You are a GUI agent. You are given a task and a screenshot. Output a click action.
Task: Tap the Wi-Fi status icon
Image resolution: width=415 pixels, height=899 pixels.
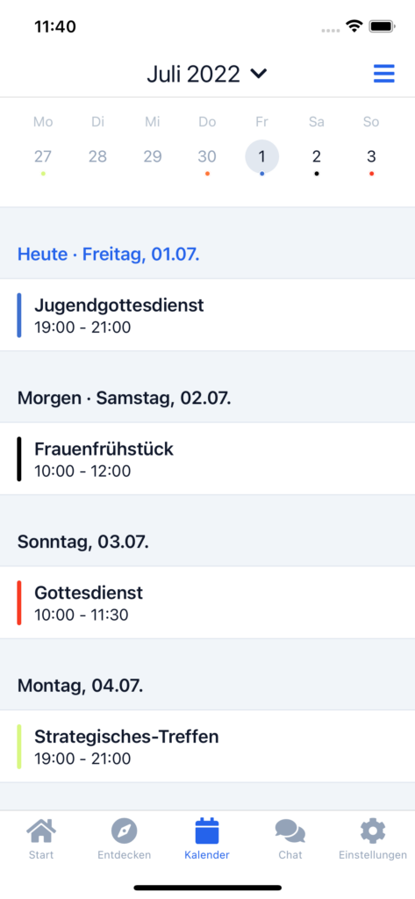pos(354,26)
